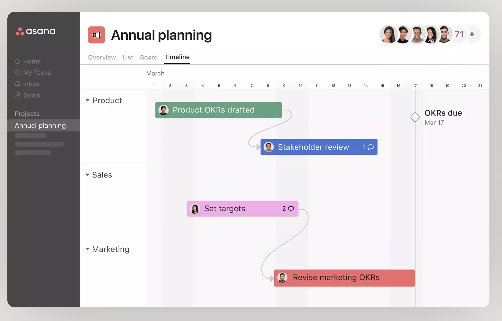This screenshot has width=502, height=321.
Task: Collapse the Product section
Action: [87, 100]
